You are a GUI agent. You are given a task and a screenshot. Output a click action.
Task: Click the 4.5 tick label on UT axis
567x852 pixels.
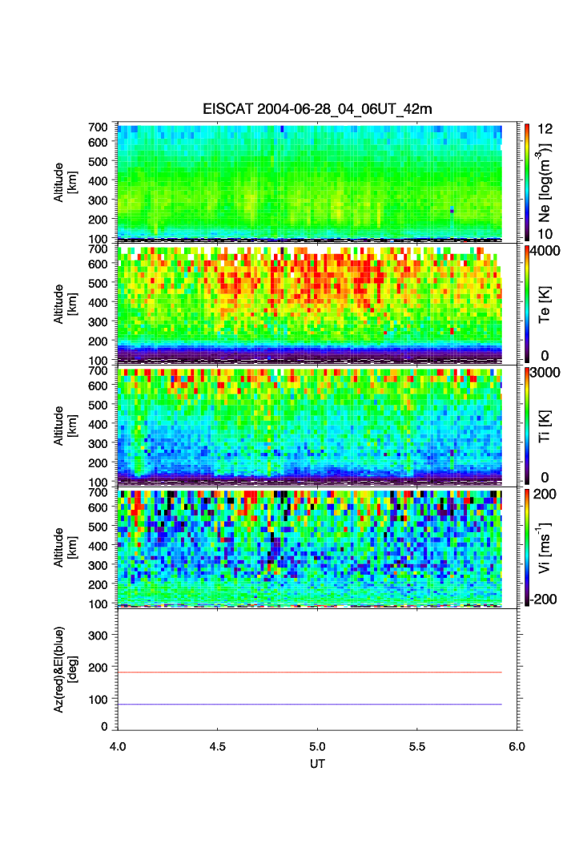218,746
